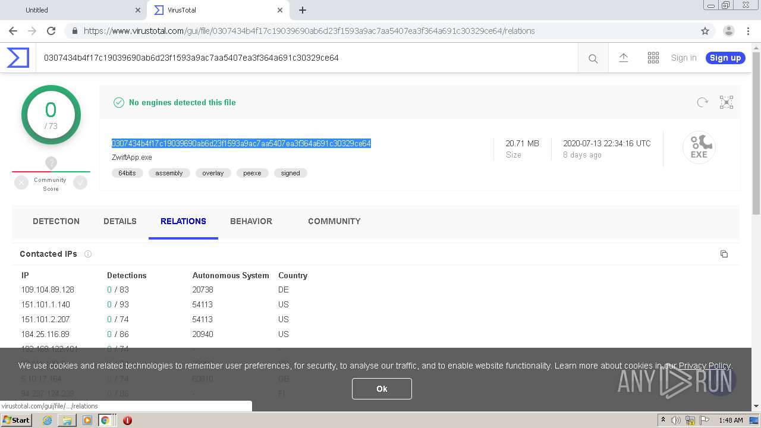This screenshot has width=761, height=428.
Task: Click the signed tag
Action: click(290, 173)
